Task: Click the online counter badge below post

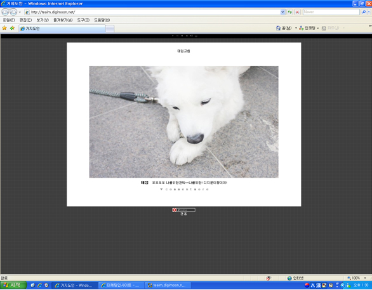Action: [183, 210]
